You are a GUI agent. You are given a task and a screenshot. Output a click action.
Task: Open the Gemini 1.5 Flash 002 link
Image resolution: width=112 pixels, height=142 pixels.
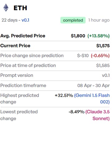point(92,98)
